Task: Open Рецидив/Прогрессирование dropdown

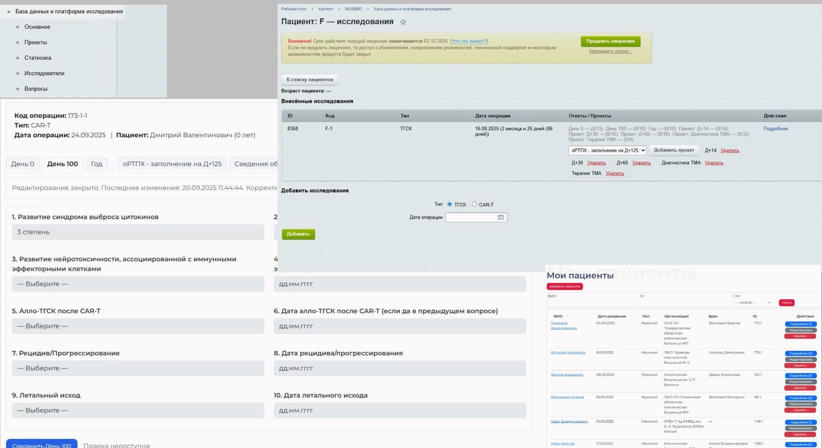Action: click(138, 368)
